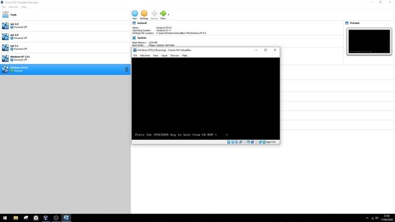Click the network status indicator icon
The image size is (395, 222).
[241, 142]
